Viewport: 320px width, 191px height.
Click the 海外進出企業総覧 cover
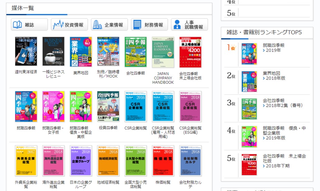point(53,161)
